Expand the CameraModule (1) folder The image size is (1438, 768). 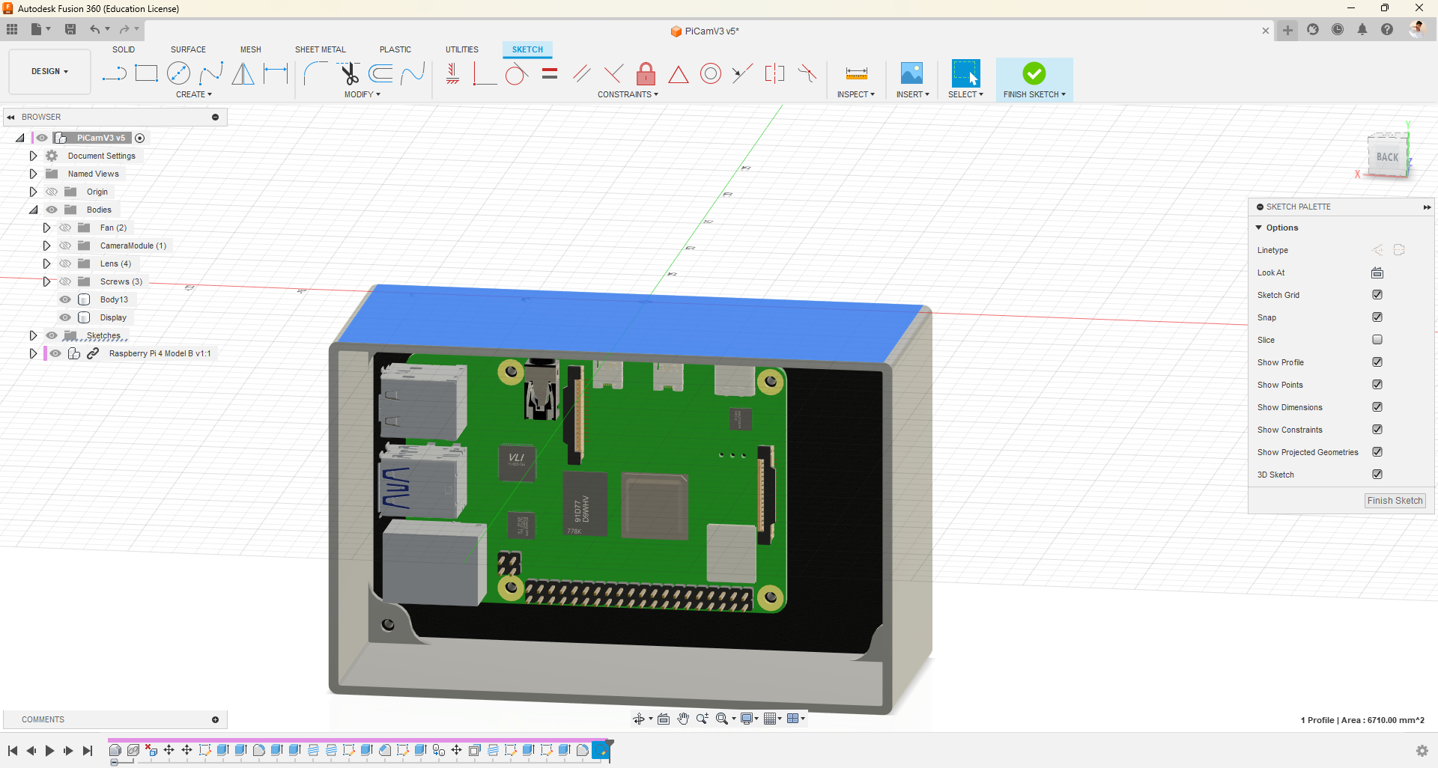[46, 246]
